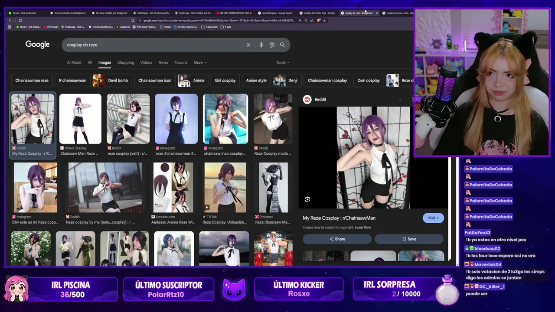Click the Save button
Viewport: 555px width, 312px height.
(409, 239)
